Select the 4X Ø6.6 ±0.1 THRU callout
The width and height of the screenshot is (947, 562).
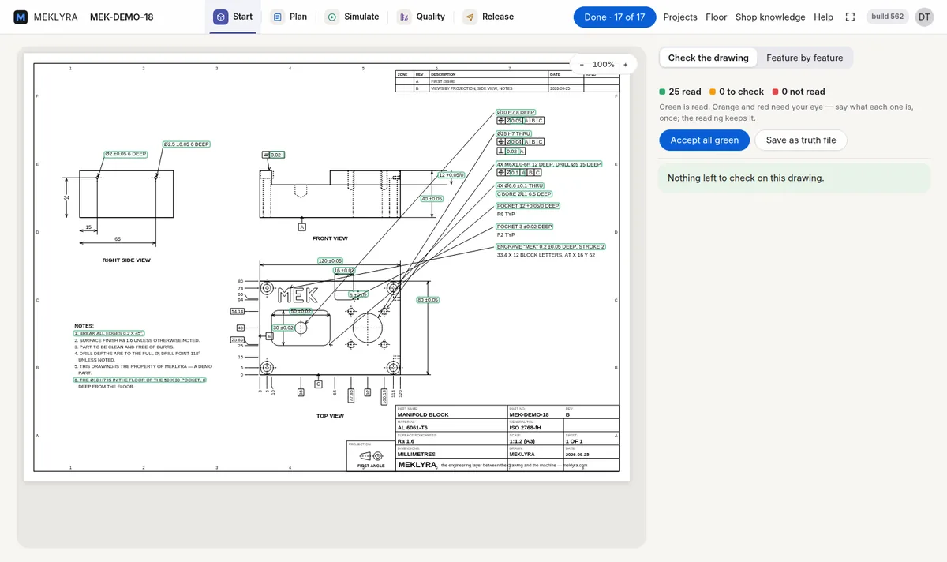520,185
